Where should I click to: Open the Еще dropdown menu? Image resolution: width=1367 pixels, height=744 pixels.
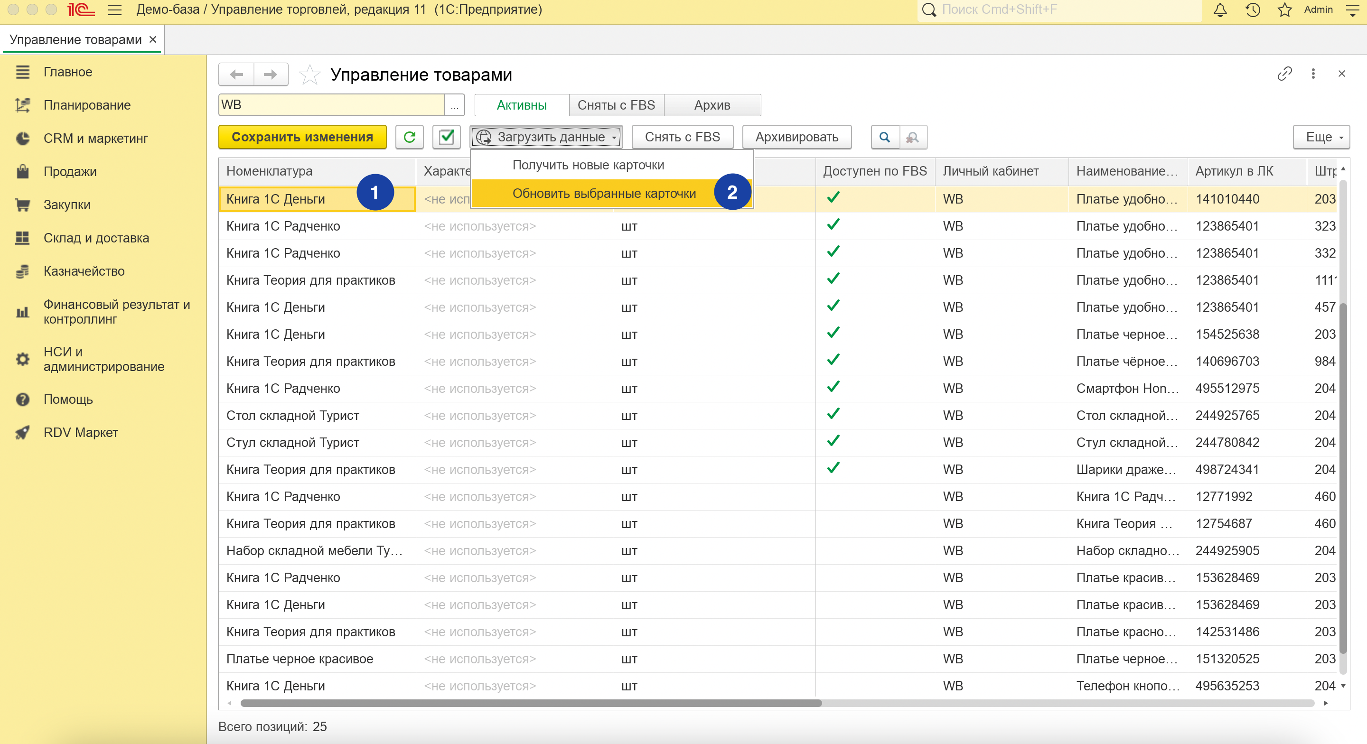pyautogui.click(x=1321, y=137)
